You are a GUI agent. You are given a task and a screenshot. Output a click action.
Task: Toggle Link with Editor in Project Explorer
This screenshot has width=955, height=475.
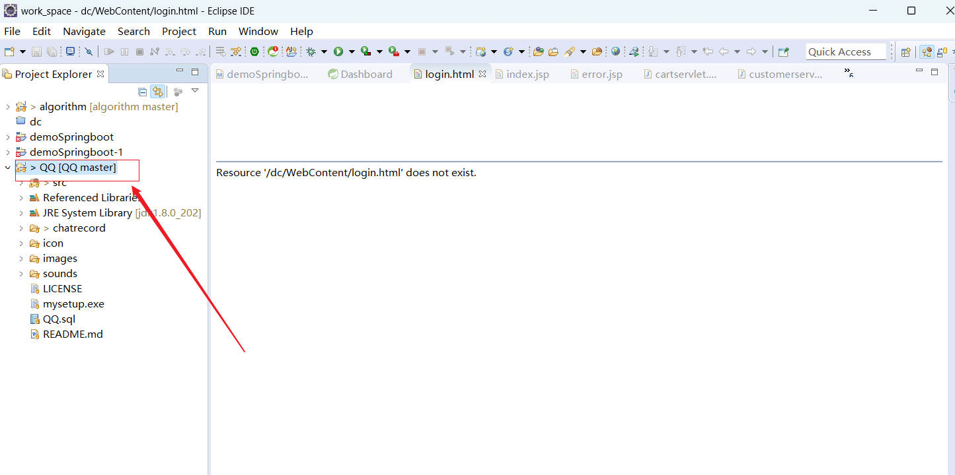158,92
